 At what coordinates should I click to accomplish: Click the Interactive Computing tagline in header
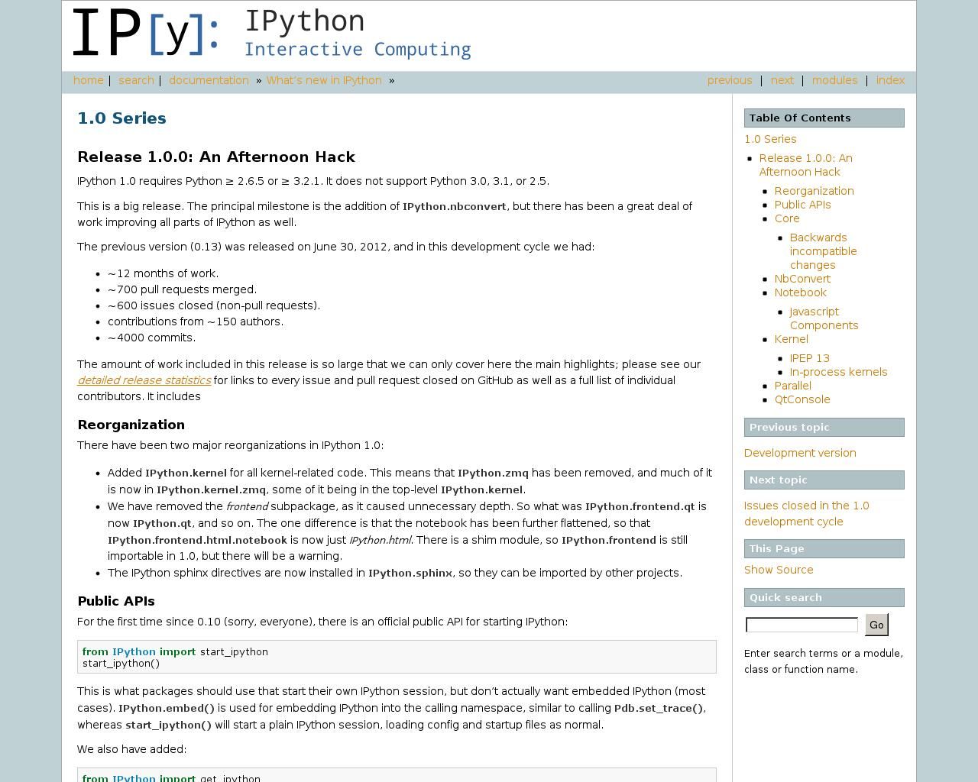click(358, 50)
